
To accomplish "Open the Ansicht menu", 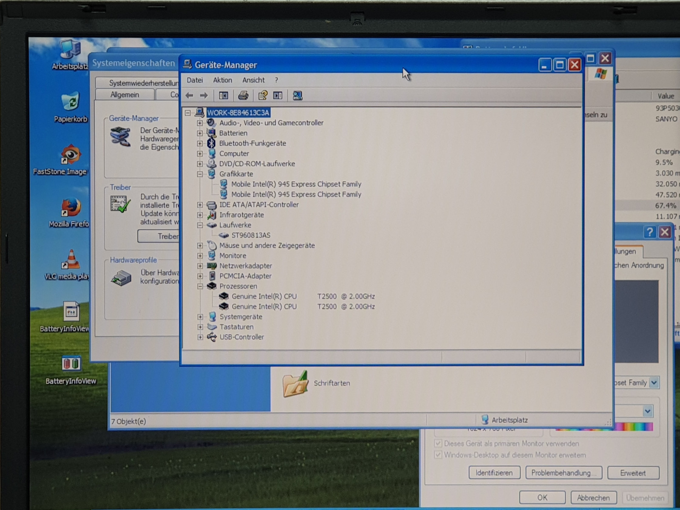I will tap(253, 80).
